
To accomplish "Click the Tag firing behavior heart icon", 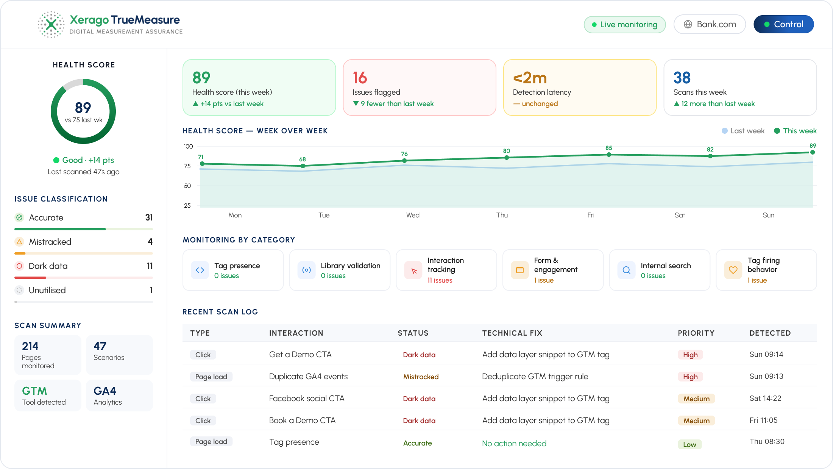I will pyautogui.click(x=733, y=270).
